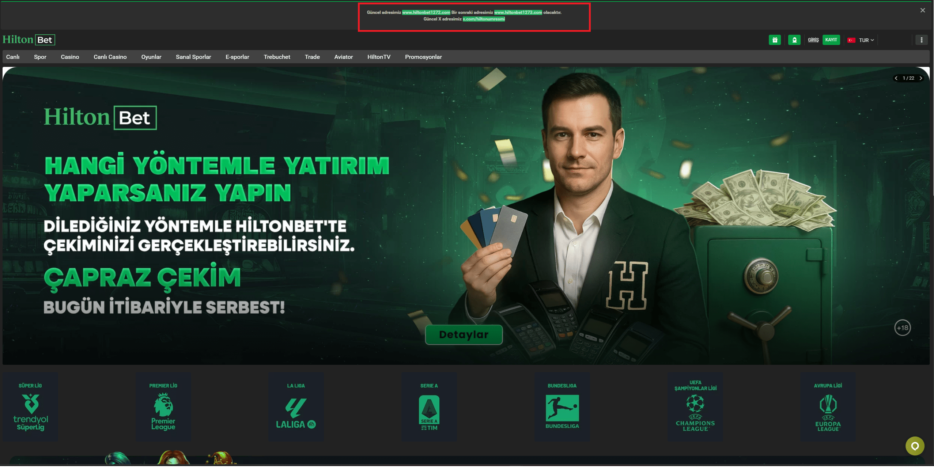Click the KAYIT register button
The image size is (934, 469).
[x=831, y=40]
